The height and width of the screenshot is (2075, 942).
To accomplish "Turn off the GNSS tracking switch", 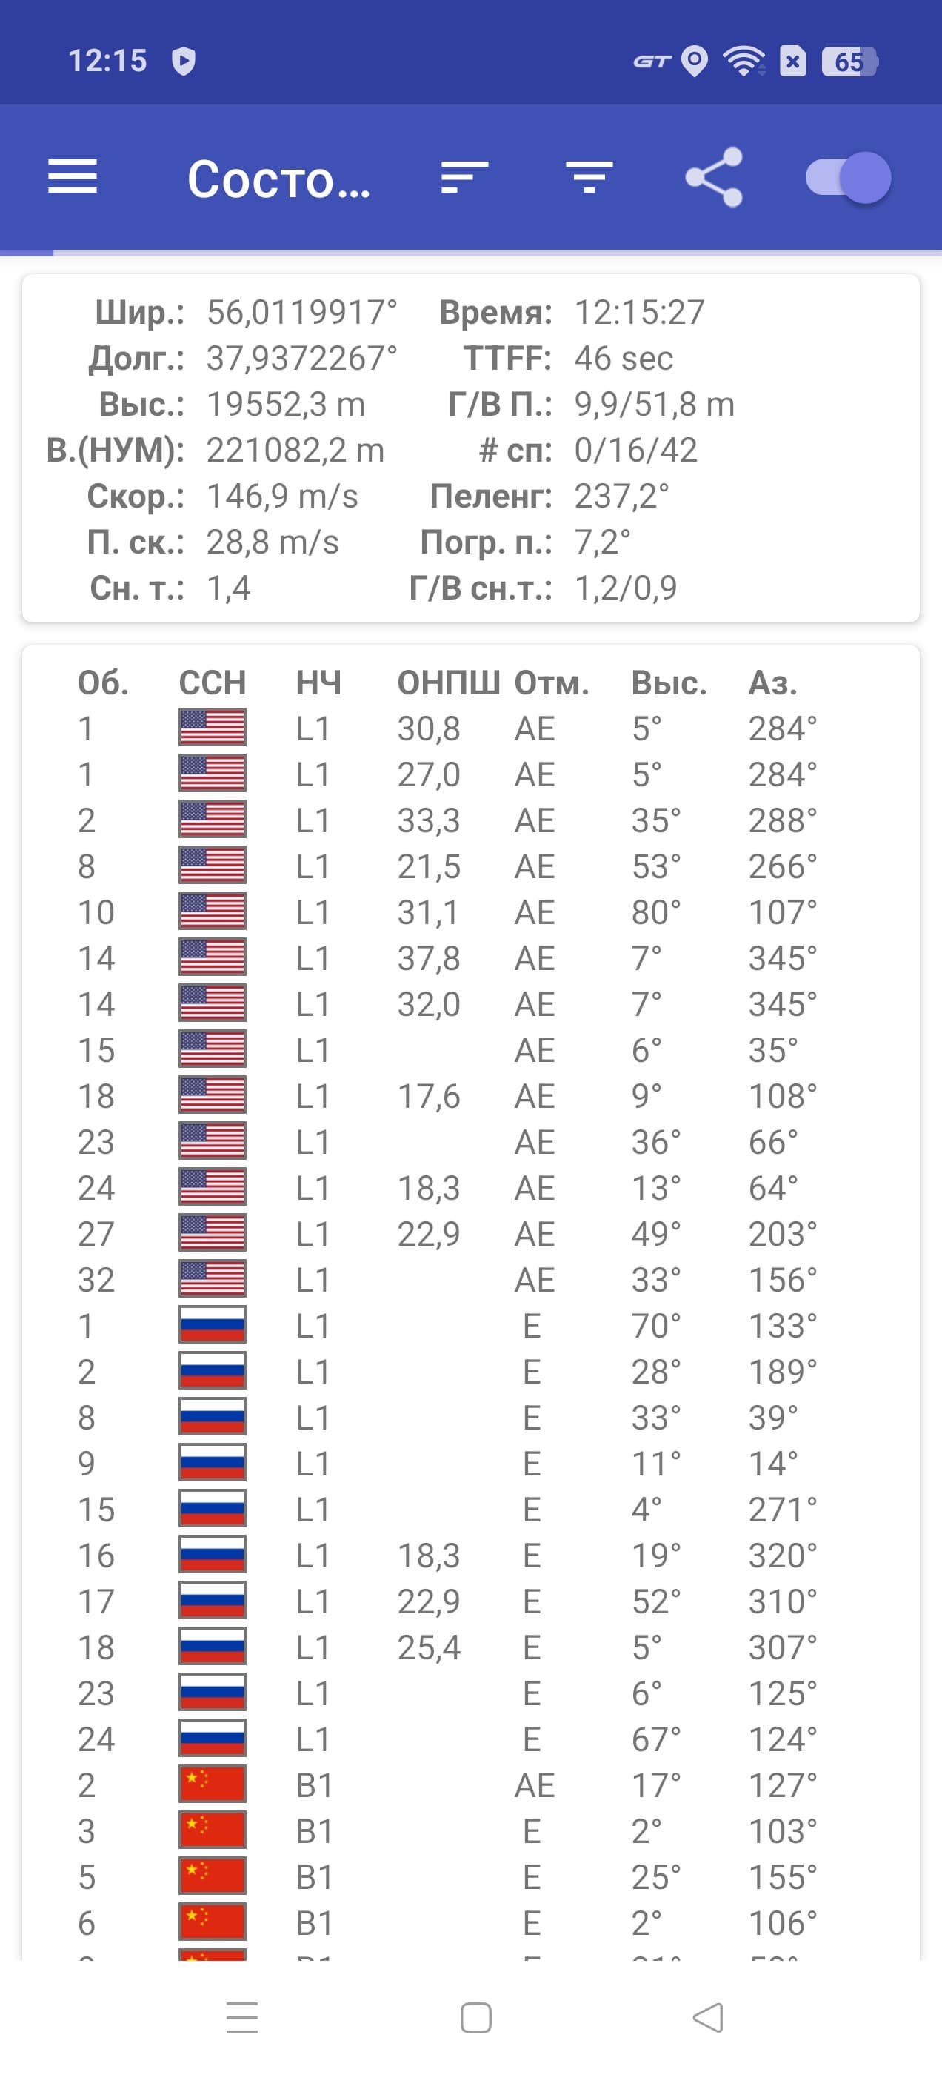I will pos(849,177).
